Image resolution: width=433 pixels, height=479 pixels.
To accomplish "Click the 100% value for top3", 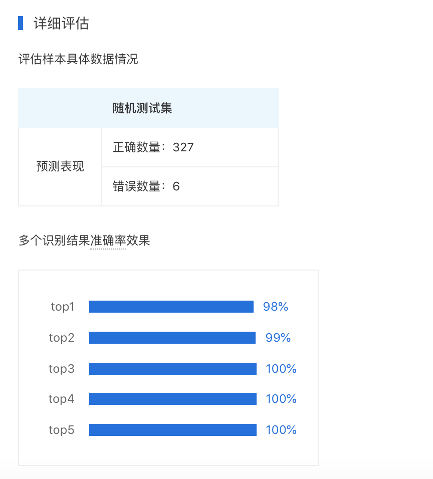I will 281,369.
